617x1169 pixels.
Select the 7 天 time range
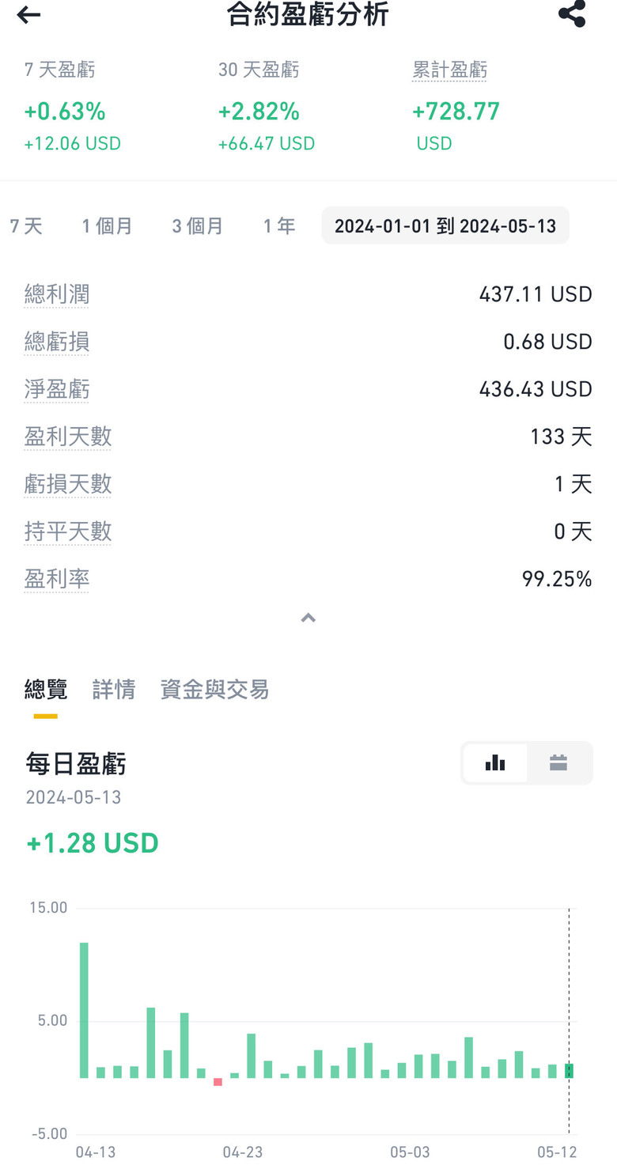click(x=26, y=226)
